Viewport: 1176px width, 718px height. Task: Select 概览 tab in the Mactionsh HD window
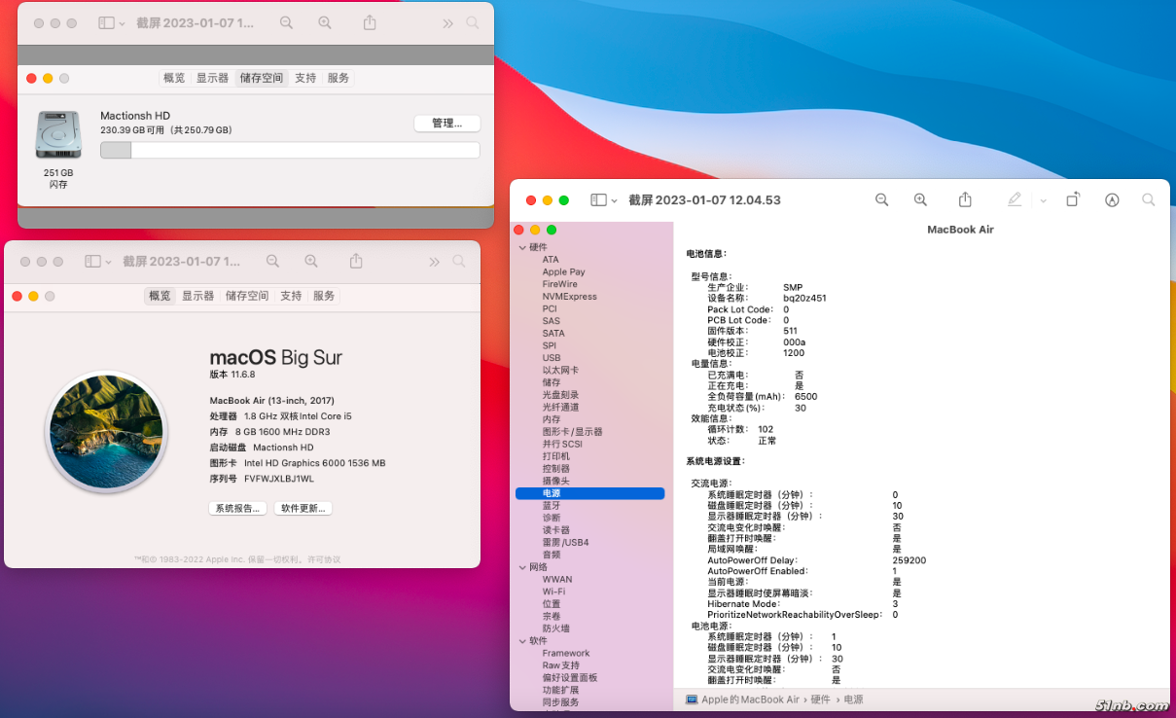174,78
